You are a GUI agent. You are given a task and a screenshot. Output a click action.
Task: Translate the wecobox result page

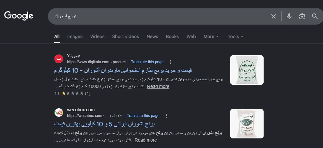(x=143, y=116)
